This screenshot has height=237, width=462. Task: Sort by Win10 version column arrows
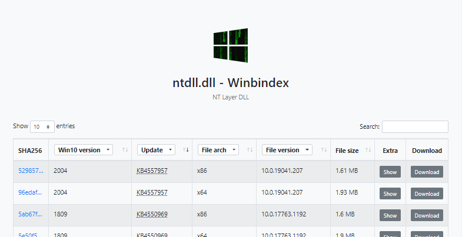coord(125,150)
